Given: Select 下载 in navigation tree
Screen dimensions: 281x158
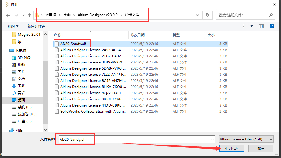Looking at the screenshot, I should (x=18, y=86).
